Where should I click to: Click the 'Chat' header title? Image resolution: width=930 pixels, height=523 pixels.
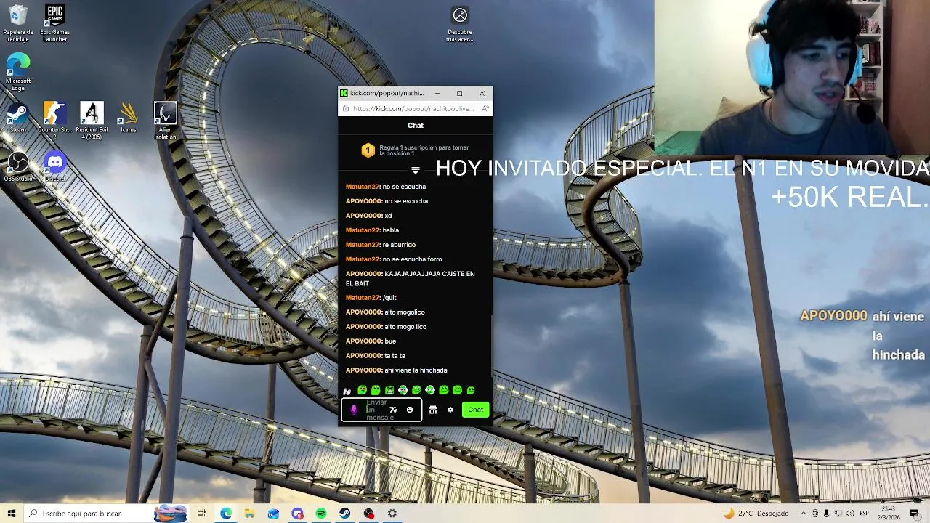[416, 126]
